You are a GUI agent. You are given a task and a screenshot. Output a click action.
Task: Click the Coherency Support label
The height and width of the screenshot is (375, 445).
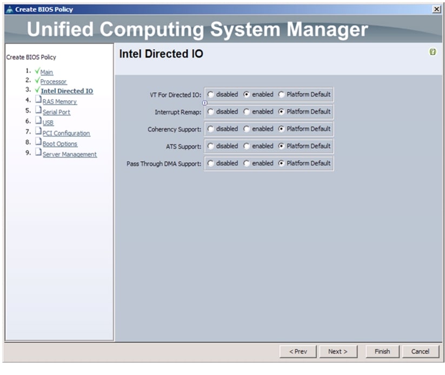(x=174, y=129)
